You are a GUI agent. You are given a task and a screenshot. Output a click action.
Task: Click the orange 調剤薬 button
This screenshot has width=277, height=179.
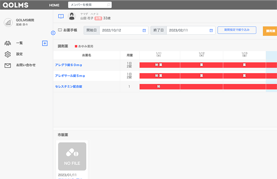point(270,31)
